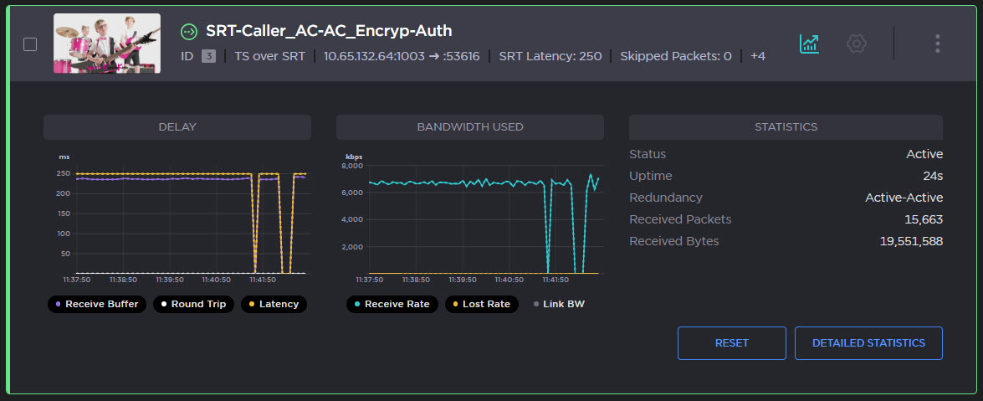The height and width of the screenshot is (401, 983).
Task: Enable Link BW legend series
Action: pyautogui.click(x=558, y=304)
